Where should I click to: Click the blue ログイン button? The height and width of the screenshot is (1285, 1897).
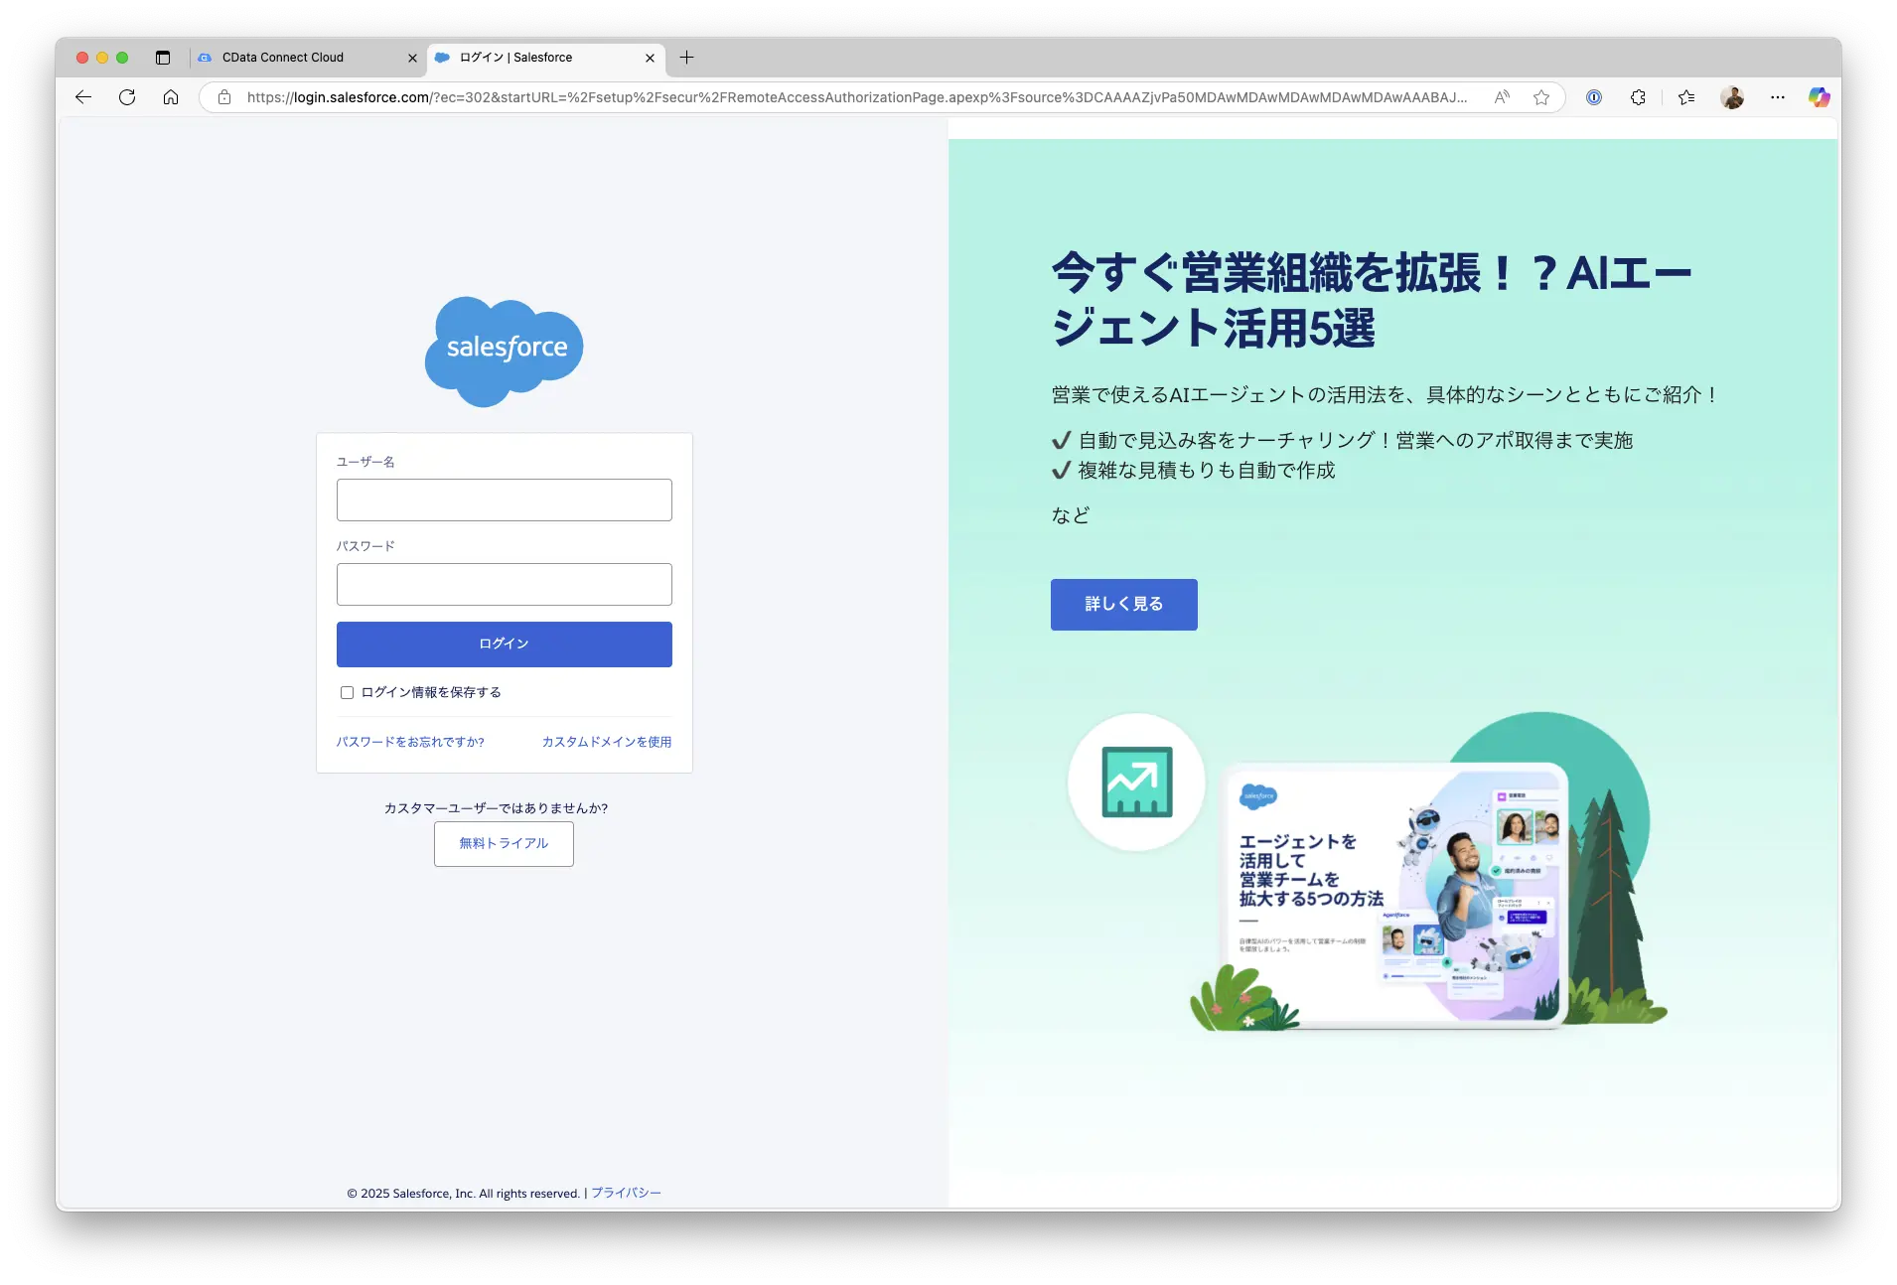coord(505,644)
